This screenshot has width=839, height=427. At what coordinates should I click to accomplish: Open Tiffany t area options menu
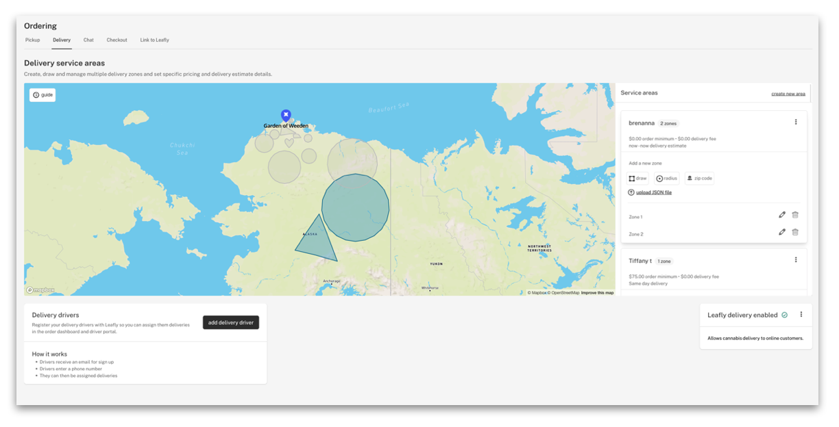(x=796, y=260)
